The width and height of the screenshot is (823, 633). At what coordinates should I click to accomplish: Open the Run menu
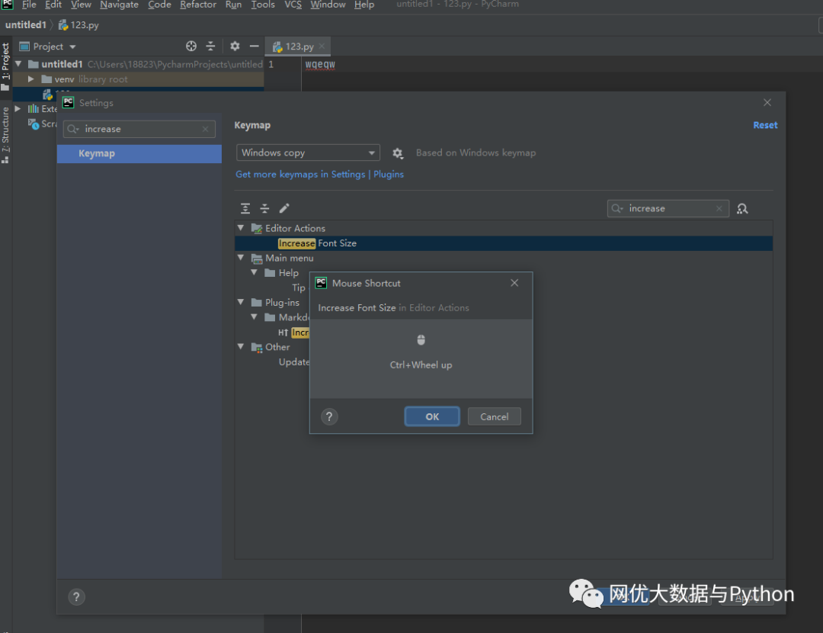[x=234, y=5]
